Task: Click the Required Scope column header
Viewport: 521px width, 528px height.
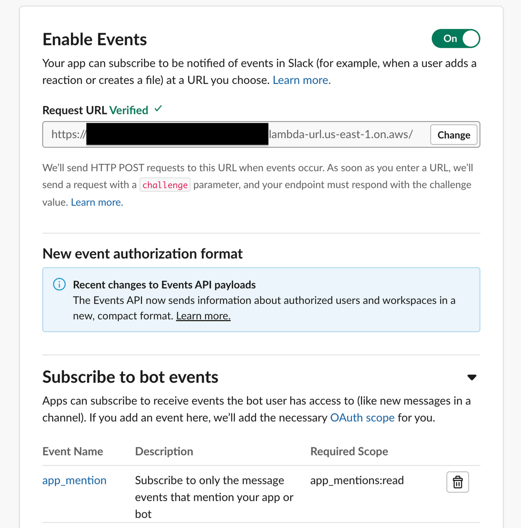Action: point(349,451)
